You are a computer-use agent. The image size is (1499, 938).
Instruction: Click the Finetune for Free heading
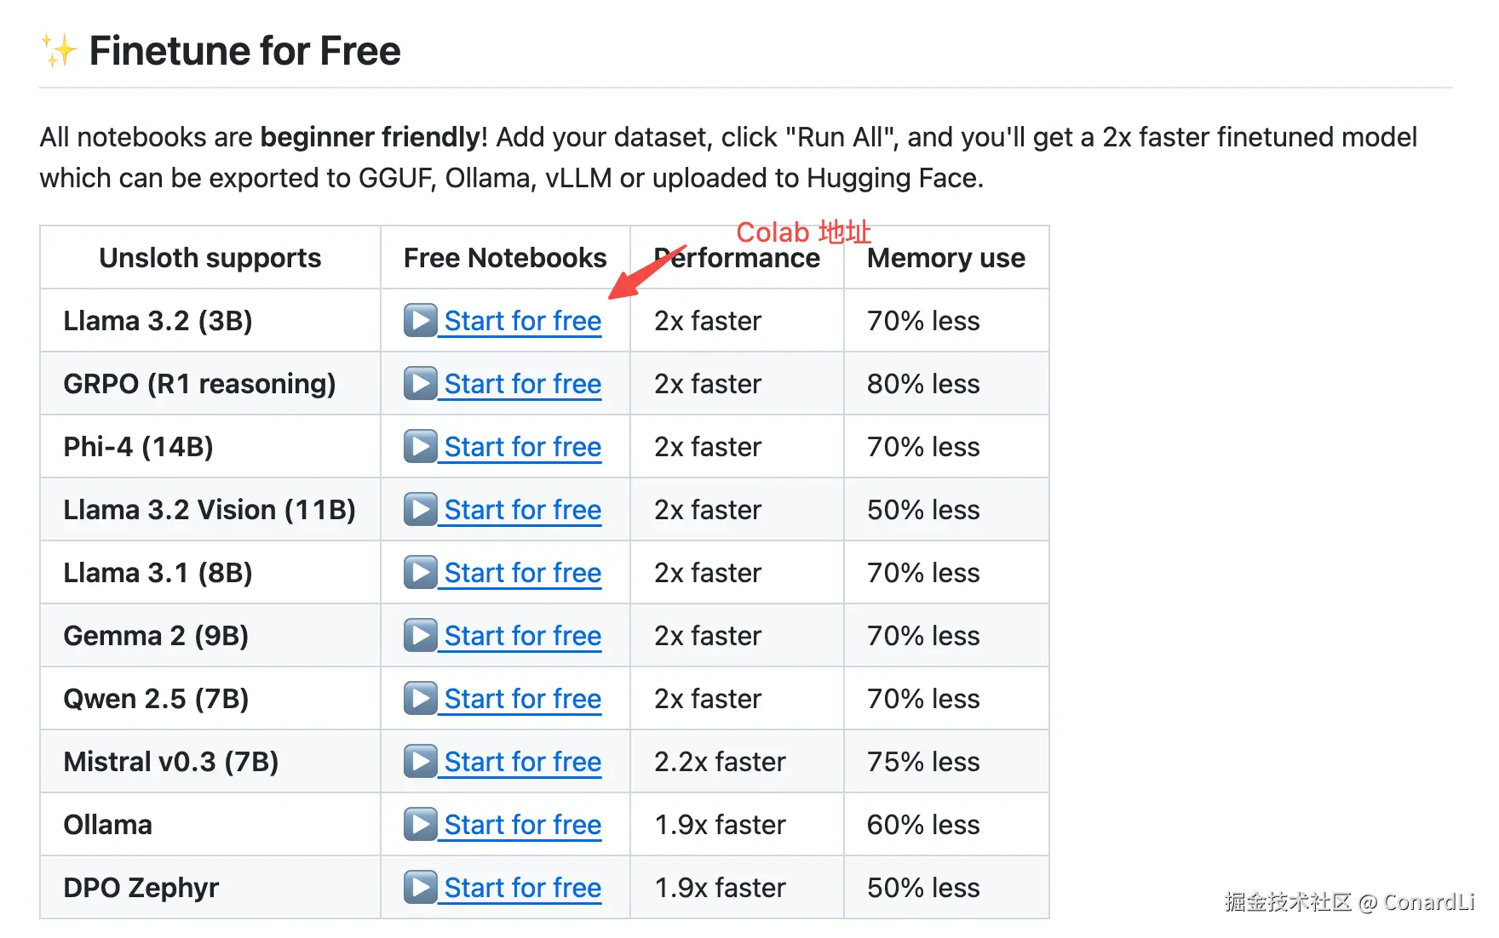(244, 51)
